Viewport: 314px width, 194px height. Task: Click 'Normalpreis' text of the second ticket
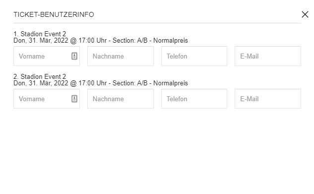(171, 83)
